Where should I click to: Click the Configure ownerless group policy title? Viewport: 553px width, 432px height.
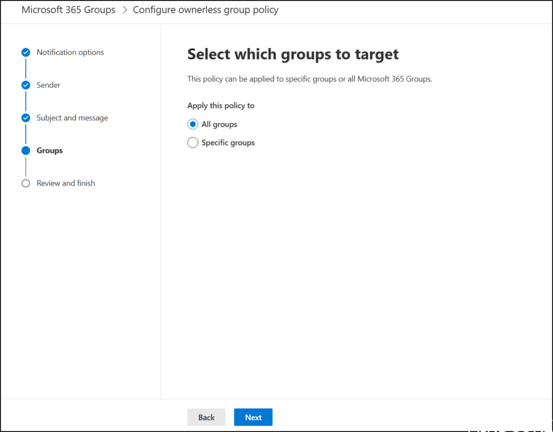point(206,10)
